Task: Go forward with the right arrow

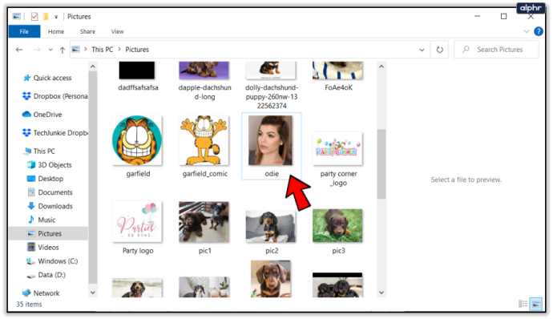Action: click(x=37, y=50)
